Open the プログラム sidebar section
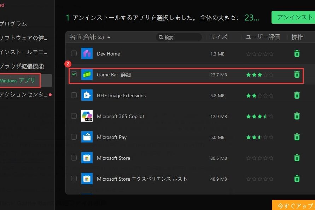Image resolution: width=315 pixels, height=210 pixels. [13, 24]
